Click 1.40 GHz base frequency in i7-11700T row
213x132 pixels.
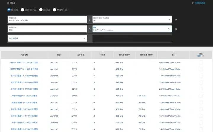tap(141, 116)
